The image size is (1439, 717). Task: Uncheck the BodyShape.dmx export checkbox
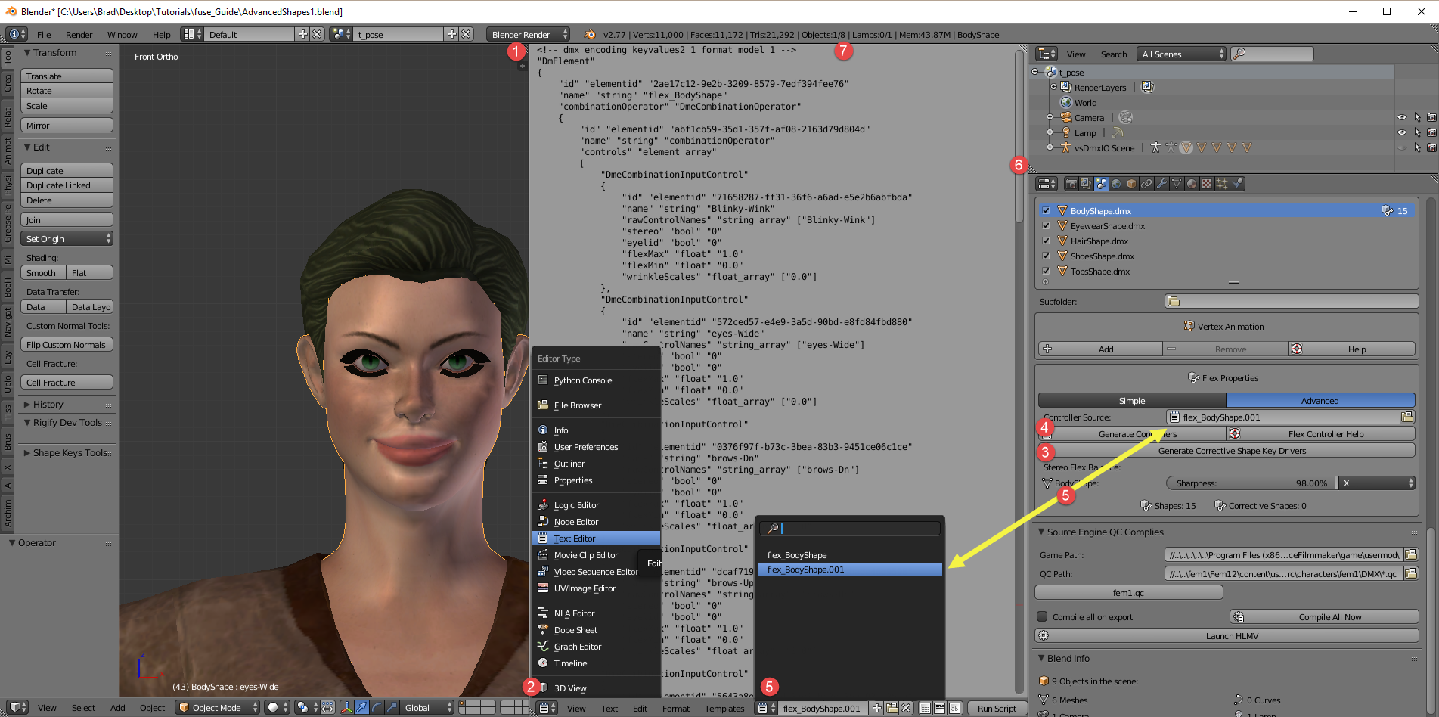(x=1046, y=211)
